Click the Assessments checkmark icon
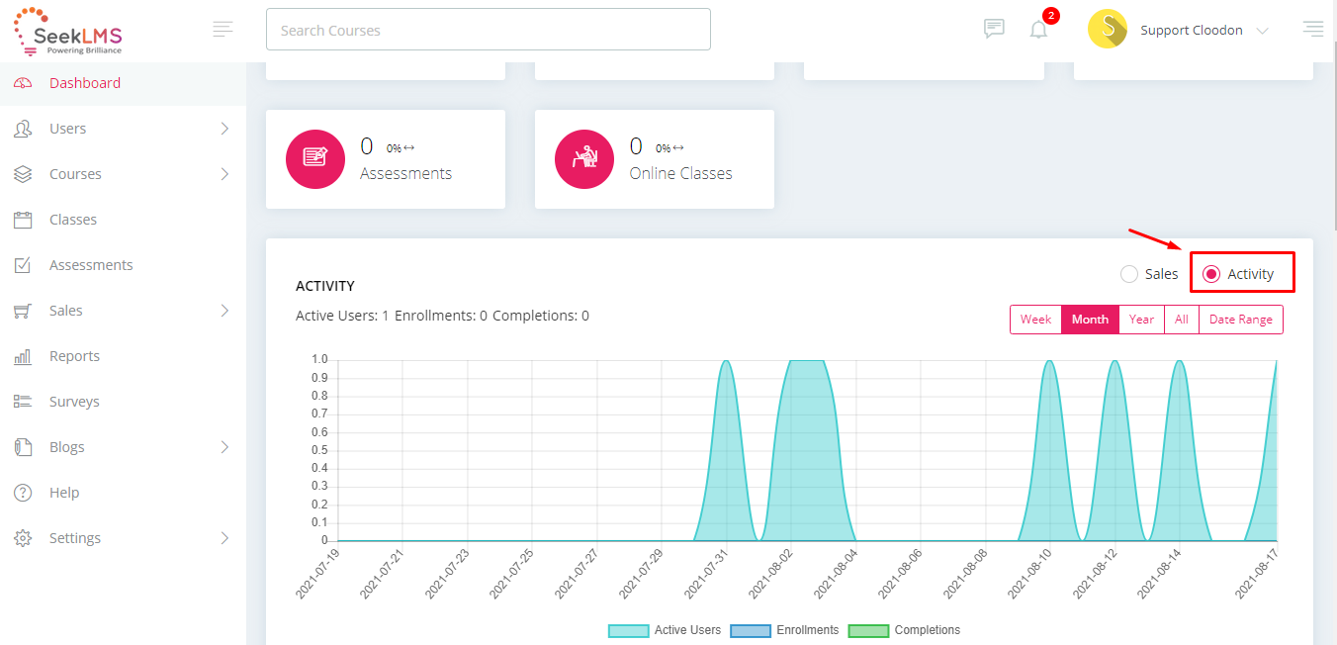This screenshot has height=645, width=1337. click(x=23, y=265)
